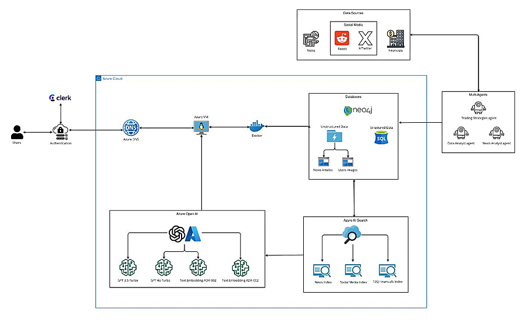Select the "Social Media Index" label
Viewport: 525px width, 320px height.
[353, 283]
